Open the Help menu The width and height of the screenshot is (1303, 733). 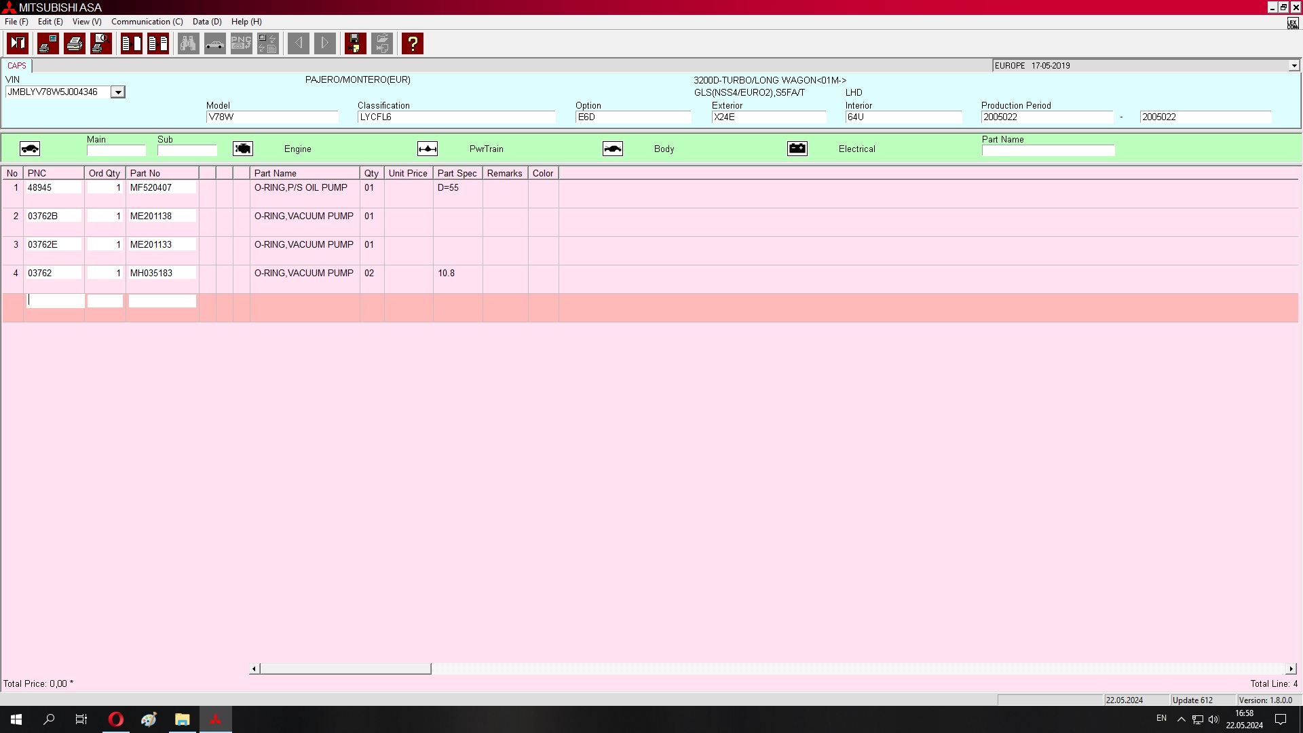[x=246, y=22]
